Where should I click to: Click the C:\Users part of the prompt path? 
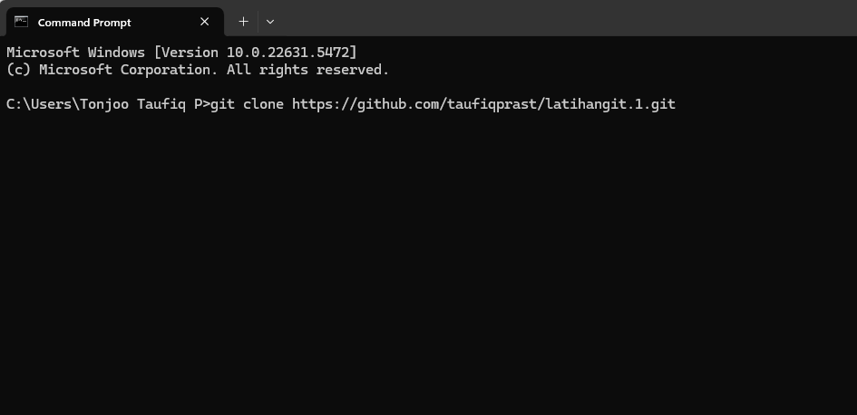point(39,103)
